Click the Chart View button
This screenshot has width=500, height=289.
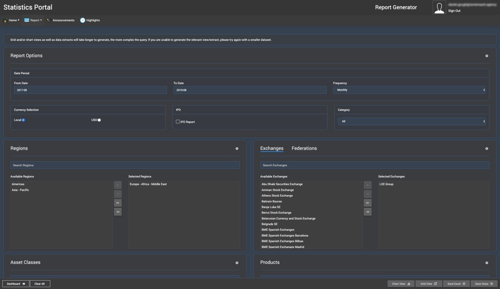(401, 283)
